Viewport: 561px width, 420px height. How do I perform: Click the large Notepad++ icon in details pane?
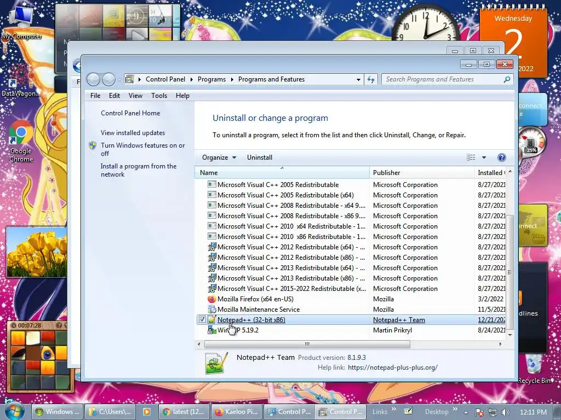(216, 363)
